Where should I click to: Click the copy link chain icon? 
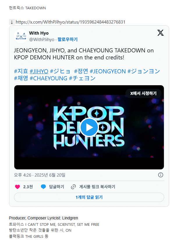pyautogui.click(x=73, y=187)
